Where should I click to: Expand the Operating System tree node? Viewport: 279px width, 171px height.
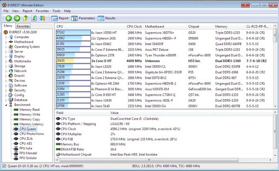pyautogui.click(x=6, y=47)
